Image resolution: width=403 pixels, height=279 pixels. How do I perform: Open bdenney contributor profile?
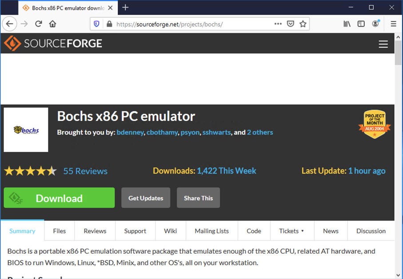[130, 132]
